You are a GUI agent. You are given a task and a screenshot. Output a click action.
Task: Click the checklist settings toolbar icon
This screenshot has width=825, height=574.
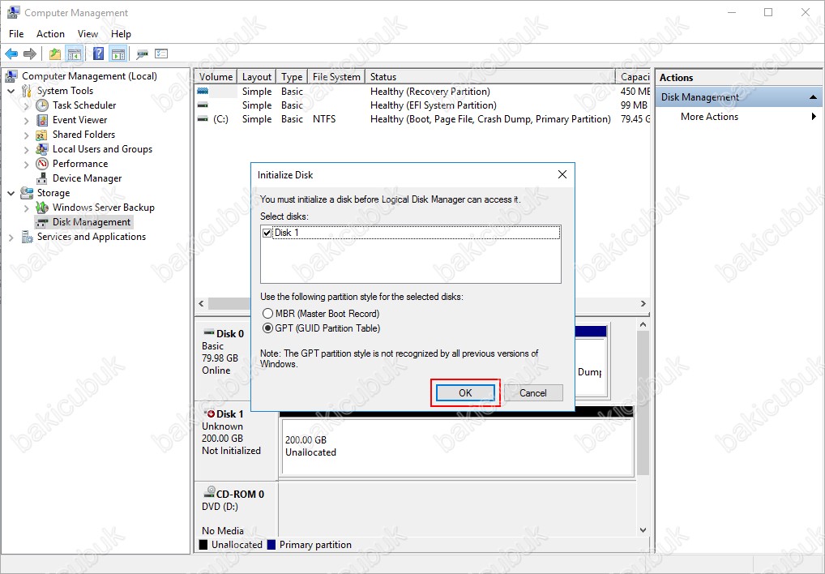[161, 54]
